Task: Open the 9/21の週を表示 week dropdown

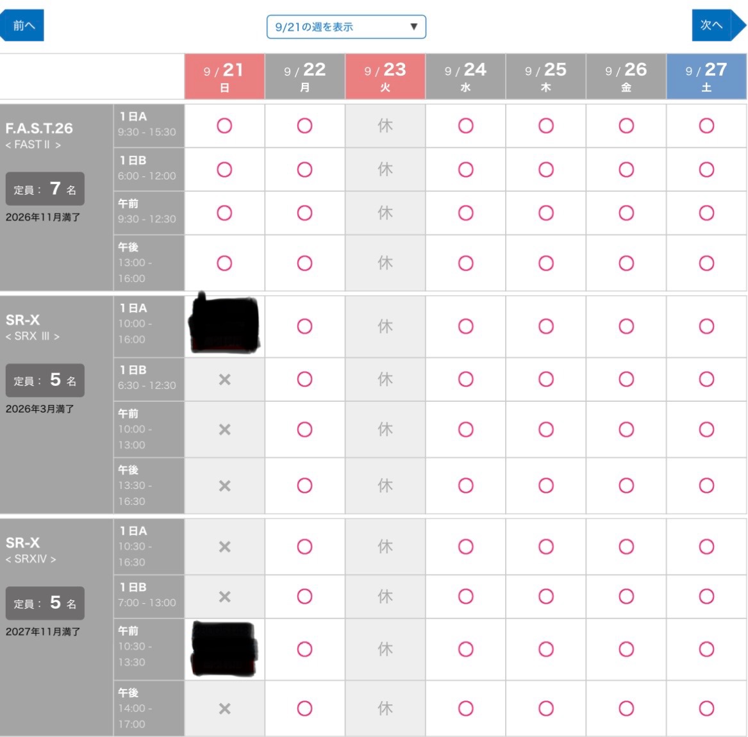Action: tap(346, 27)
